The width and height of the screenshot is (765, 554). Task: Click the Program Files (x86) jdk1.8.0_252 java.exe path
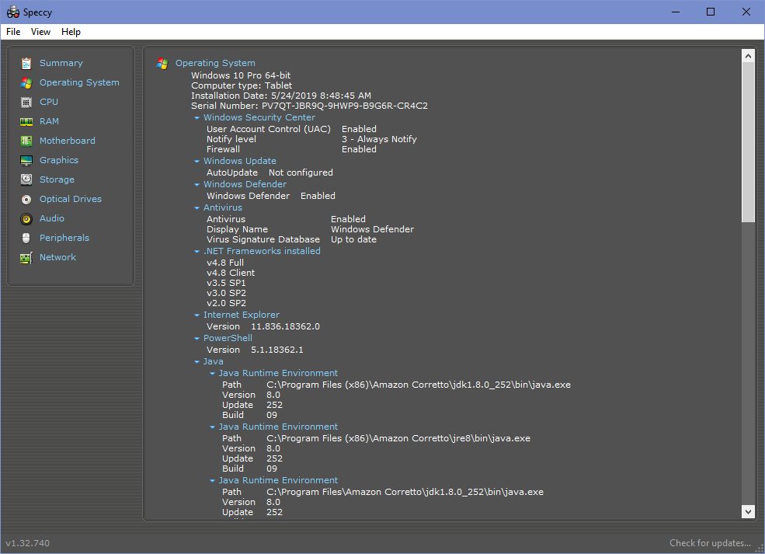tap(419, 385)
